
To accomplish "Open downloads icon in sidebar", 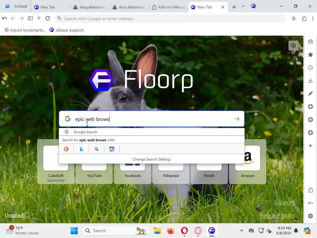I will tap(310, 81).
